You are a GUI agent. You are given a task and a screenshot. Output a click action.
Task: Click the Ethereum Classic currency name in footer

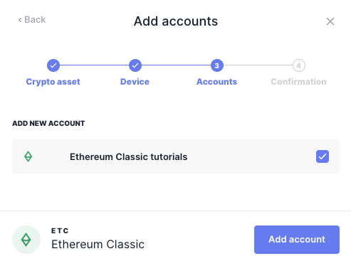pyautogui.click(x=98, y=244)
